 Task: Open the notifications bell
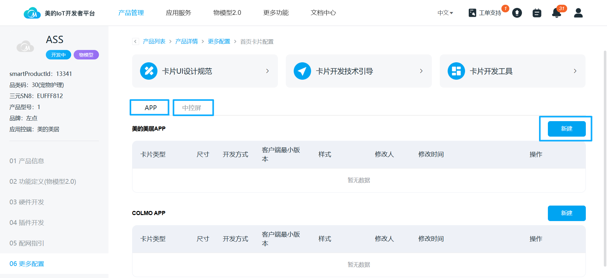click(556, 13)
